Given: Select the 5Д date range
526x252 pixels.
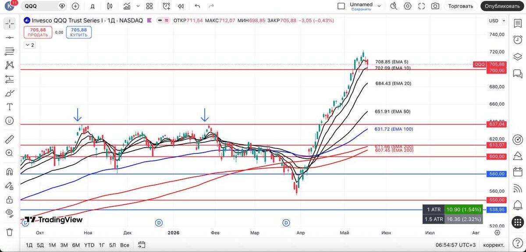Looking at the screenshot, I should click(x=40, y=245).
